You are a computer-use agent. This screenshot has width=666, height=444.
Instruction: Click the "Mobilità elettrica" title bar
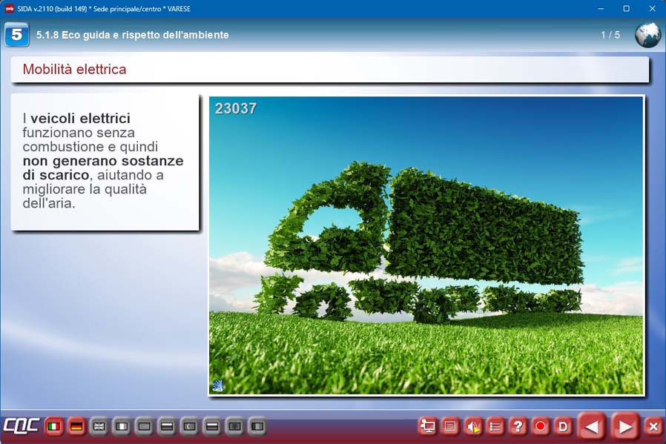tap(330, 70)
